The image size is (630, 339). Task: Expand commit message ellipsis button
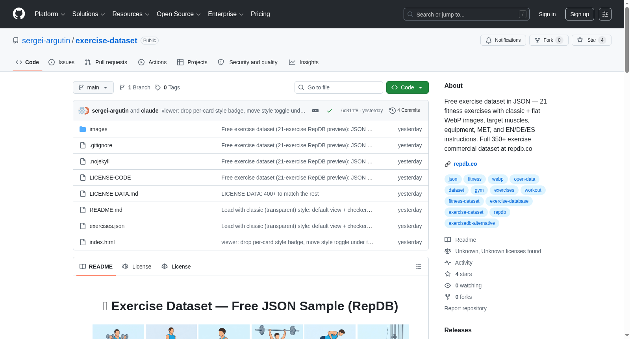pyautogui.click(x=315, y=111)
